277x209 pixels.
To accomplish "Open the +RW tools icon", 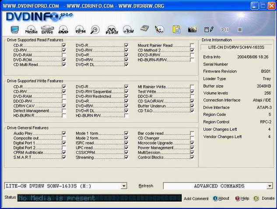I will click(x=128, y=29).
